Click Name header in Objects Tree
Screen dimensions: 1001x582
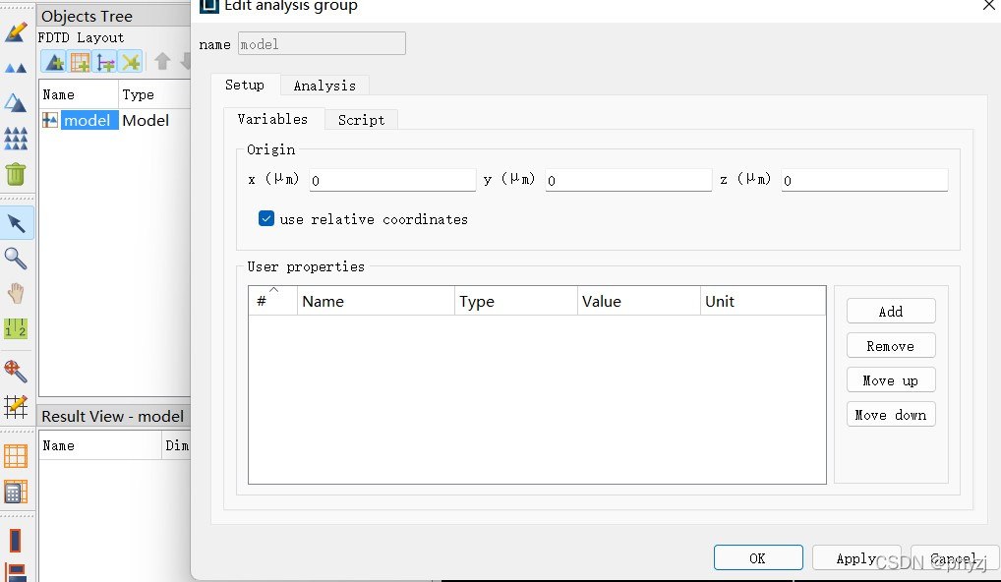pyautogui.click(x=79, y=94)
